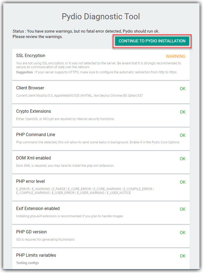Click the OK status for PHP GD version

point(183,233)
